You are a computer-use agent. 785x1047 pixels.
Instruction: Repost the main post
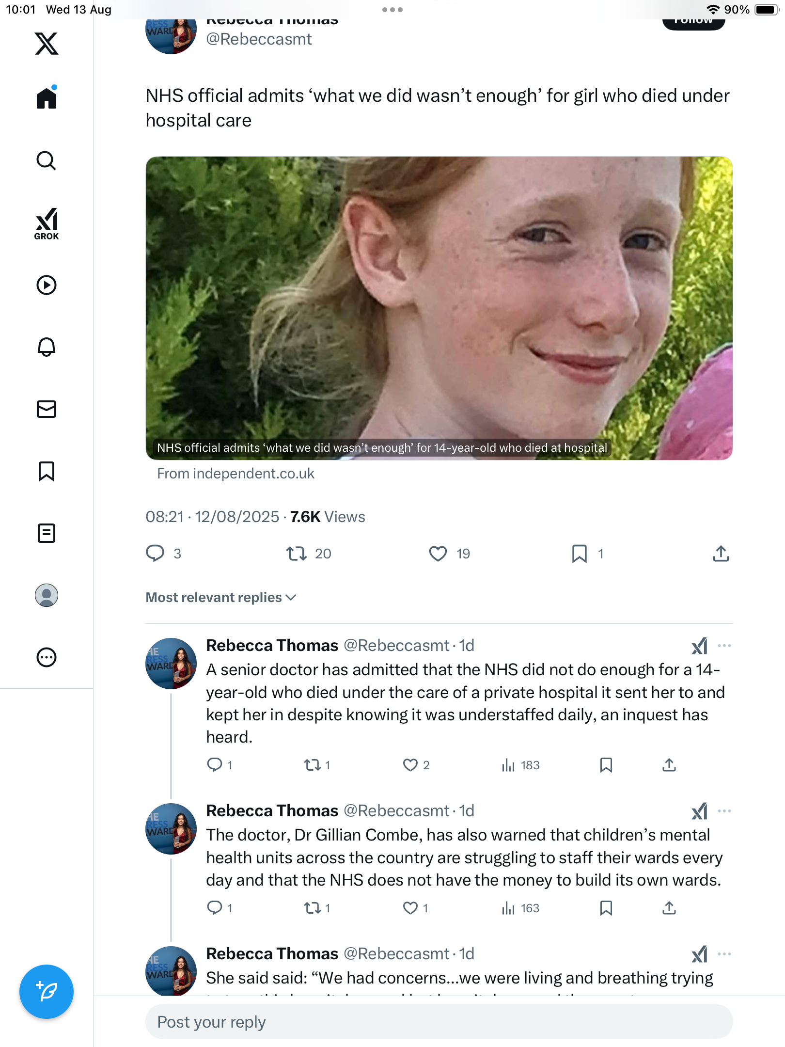tap(296, 554)
